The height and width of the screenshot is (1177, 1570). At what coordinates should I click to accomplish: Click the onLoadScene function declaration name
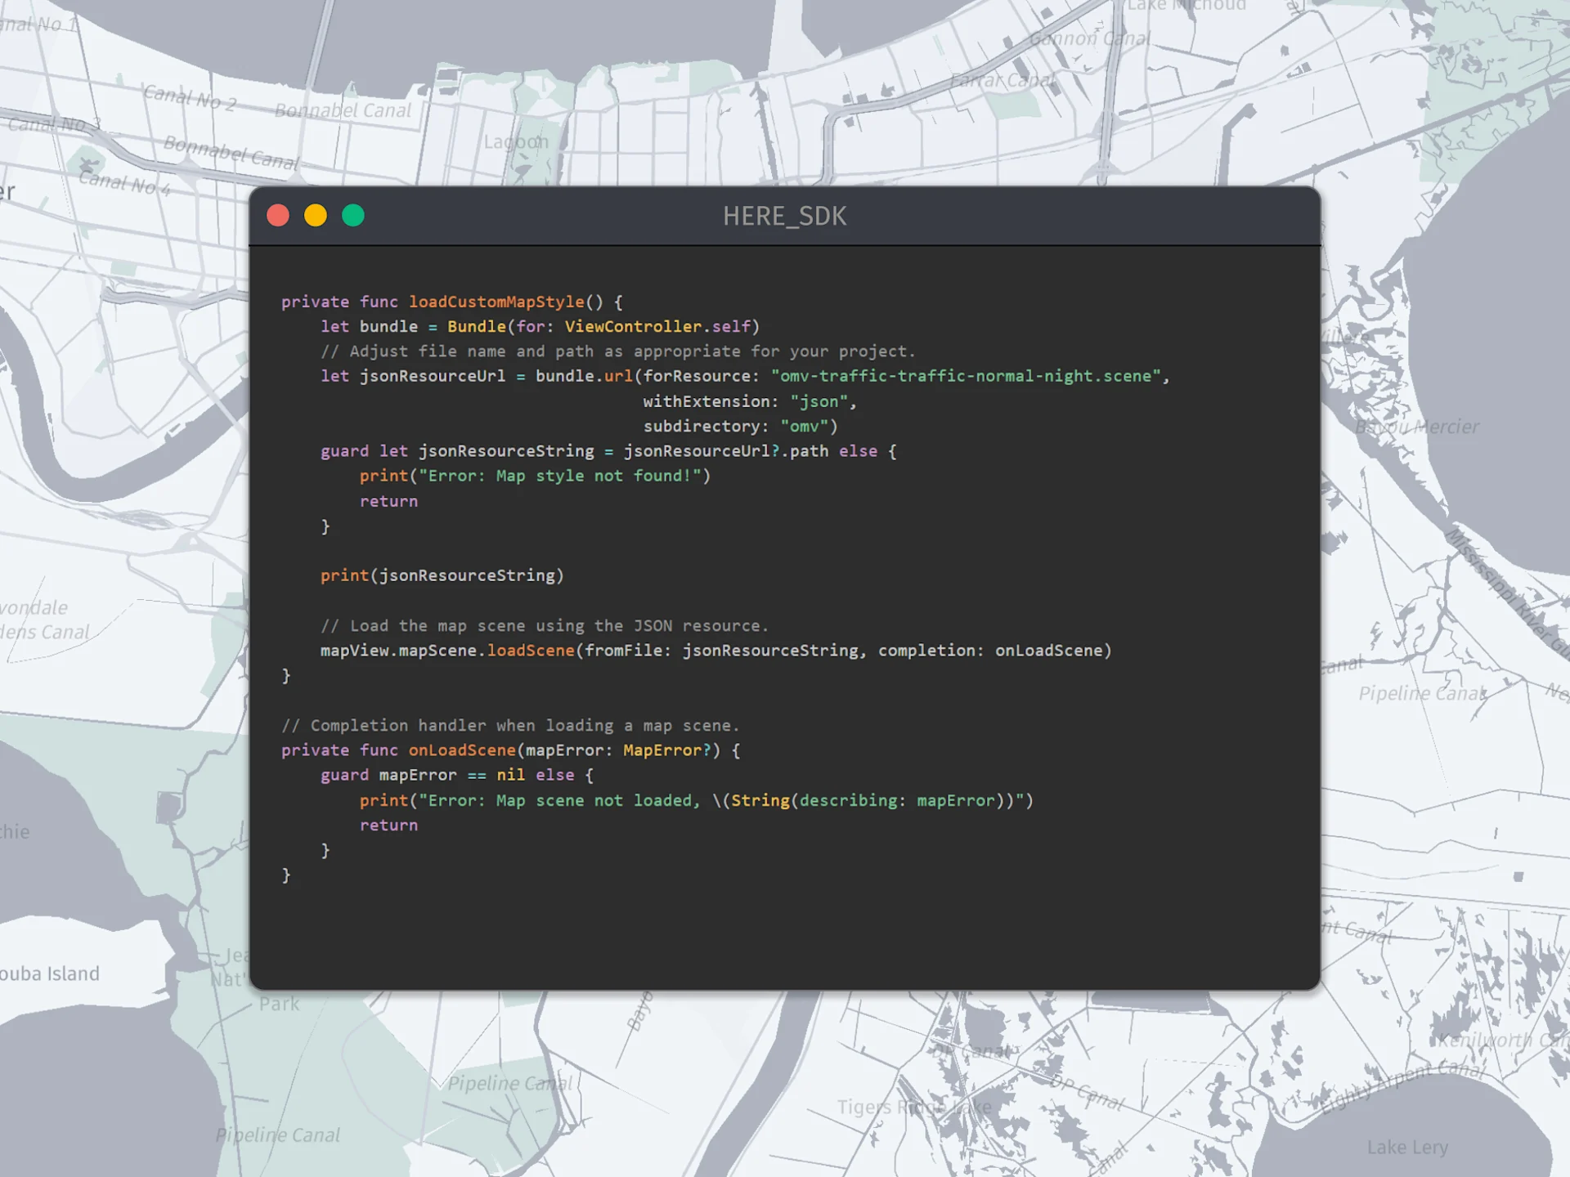[462, 750]
